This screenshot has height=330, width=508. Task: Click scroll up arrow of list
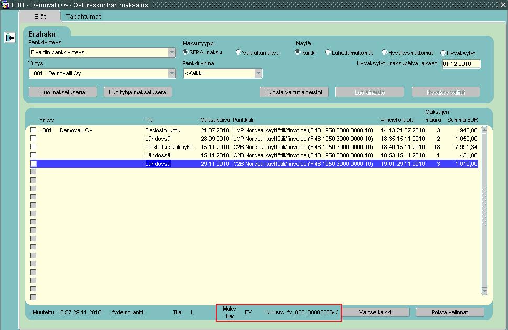point(484,130)
